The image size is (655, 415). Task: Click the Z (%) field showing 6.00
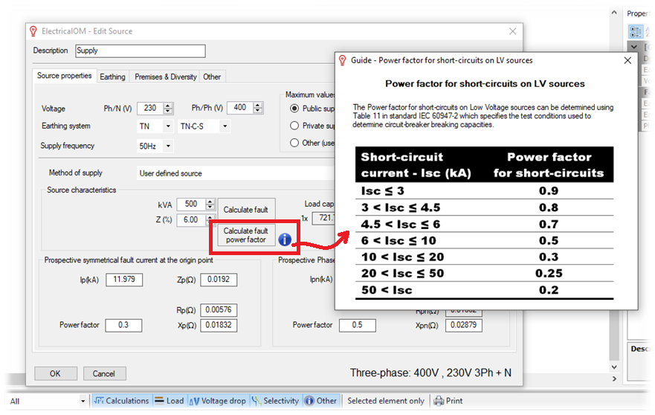(x=191, y=220)
